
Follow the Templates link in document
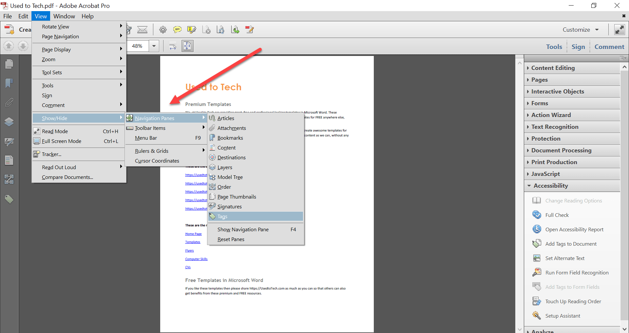(193, 242)
